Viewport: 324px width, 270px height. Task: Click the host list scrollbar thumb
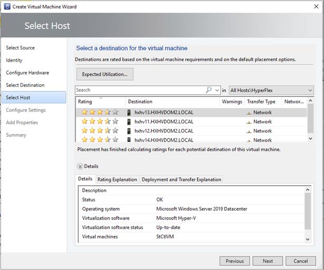(x=310, y=118)
